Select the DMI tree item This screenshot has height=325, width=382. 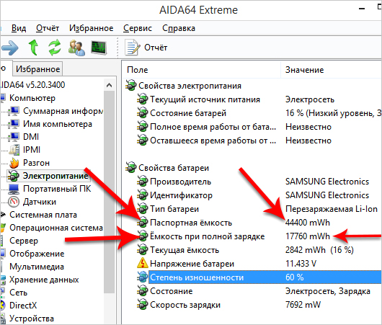click(x=31, y=137)
